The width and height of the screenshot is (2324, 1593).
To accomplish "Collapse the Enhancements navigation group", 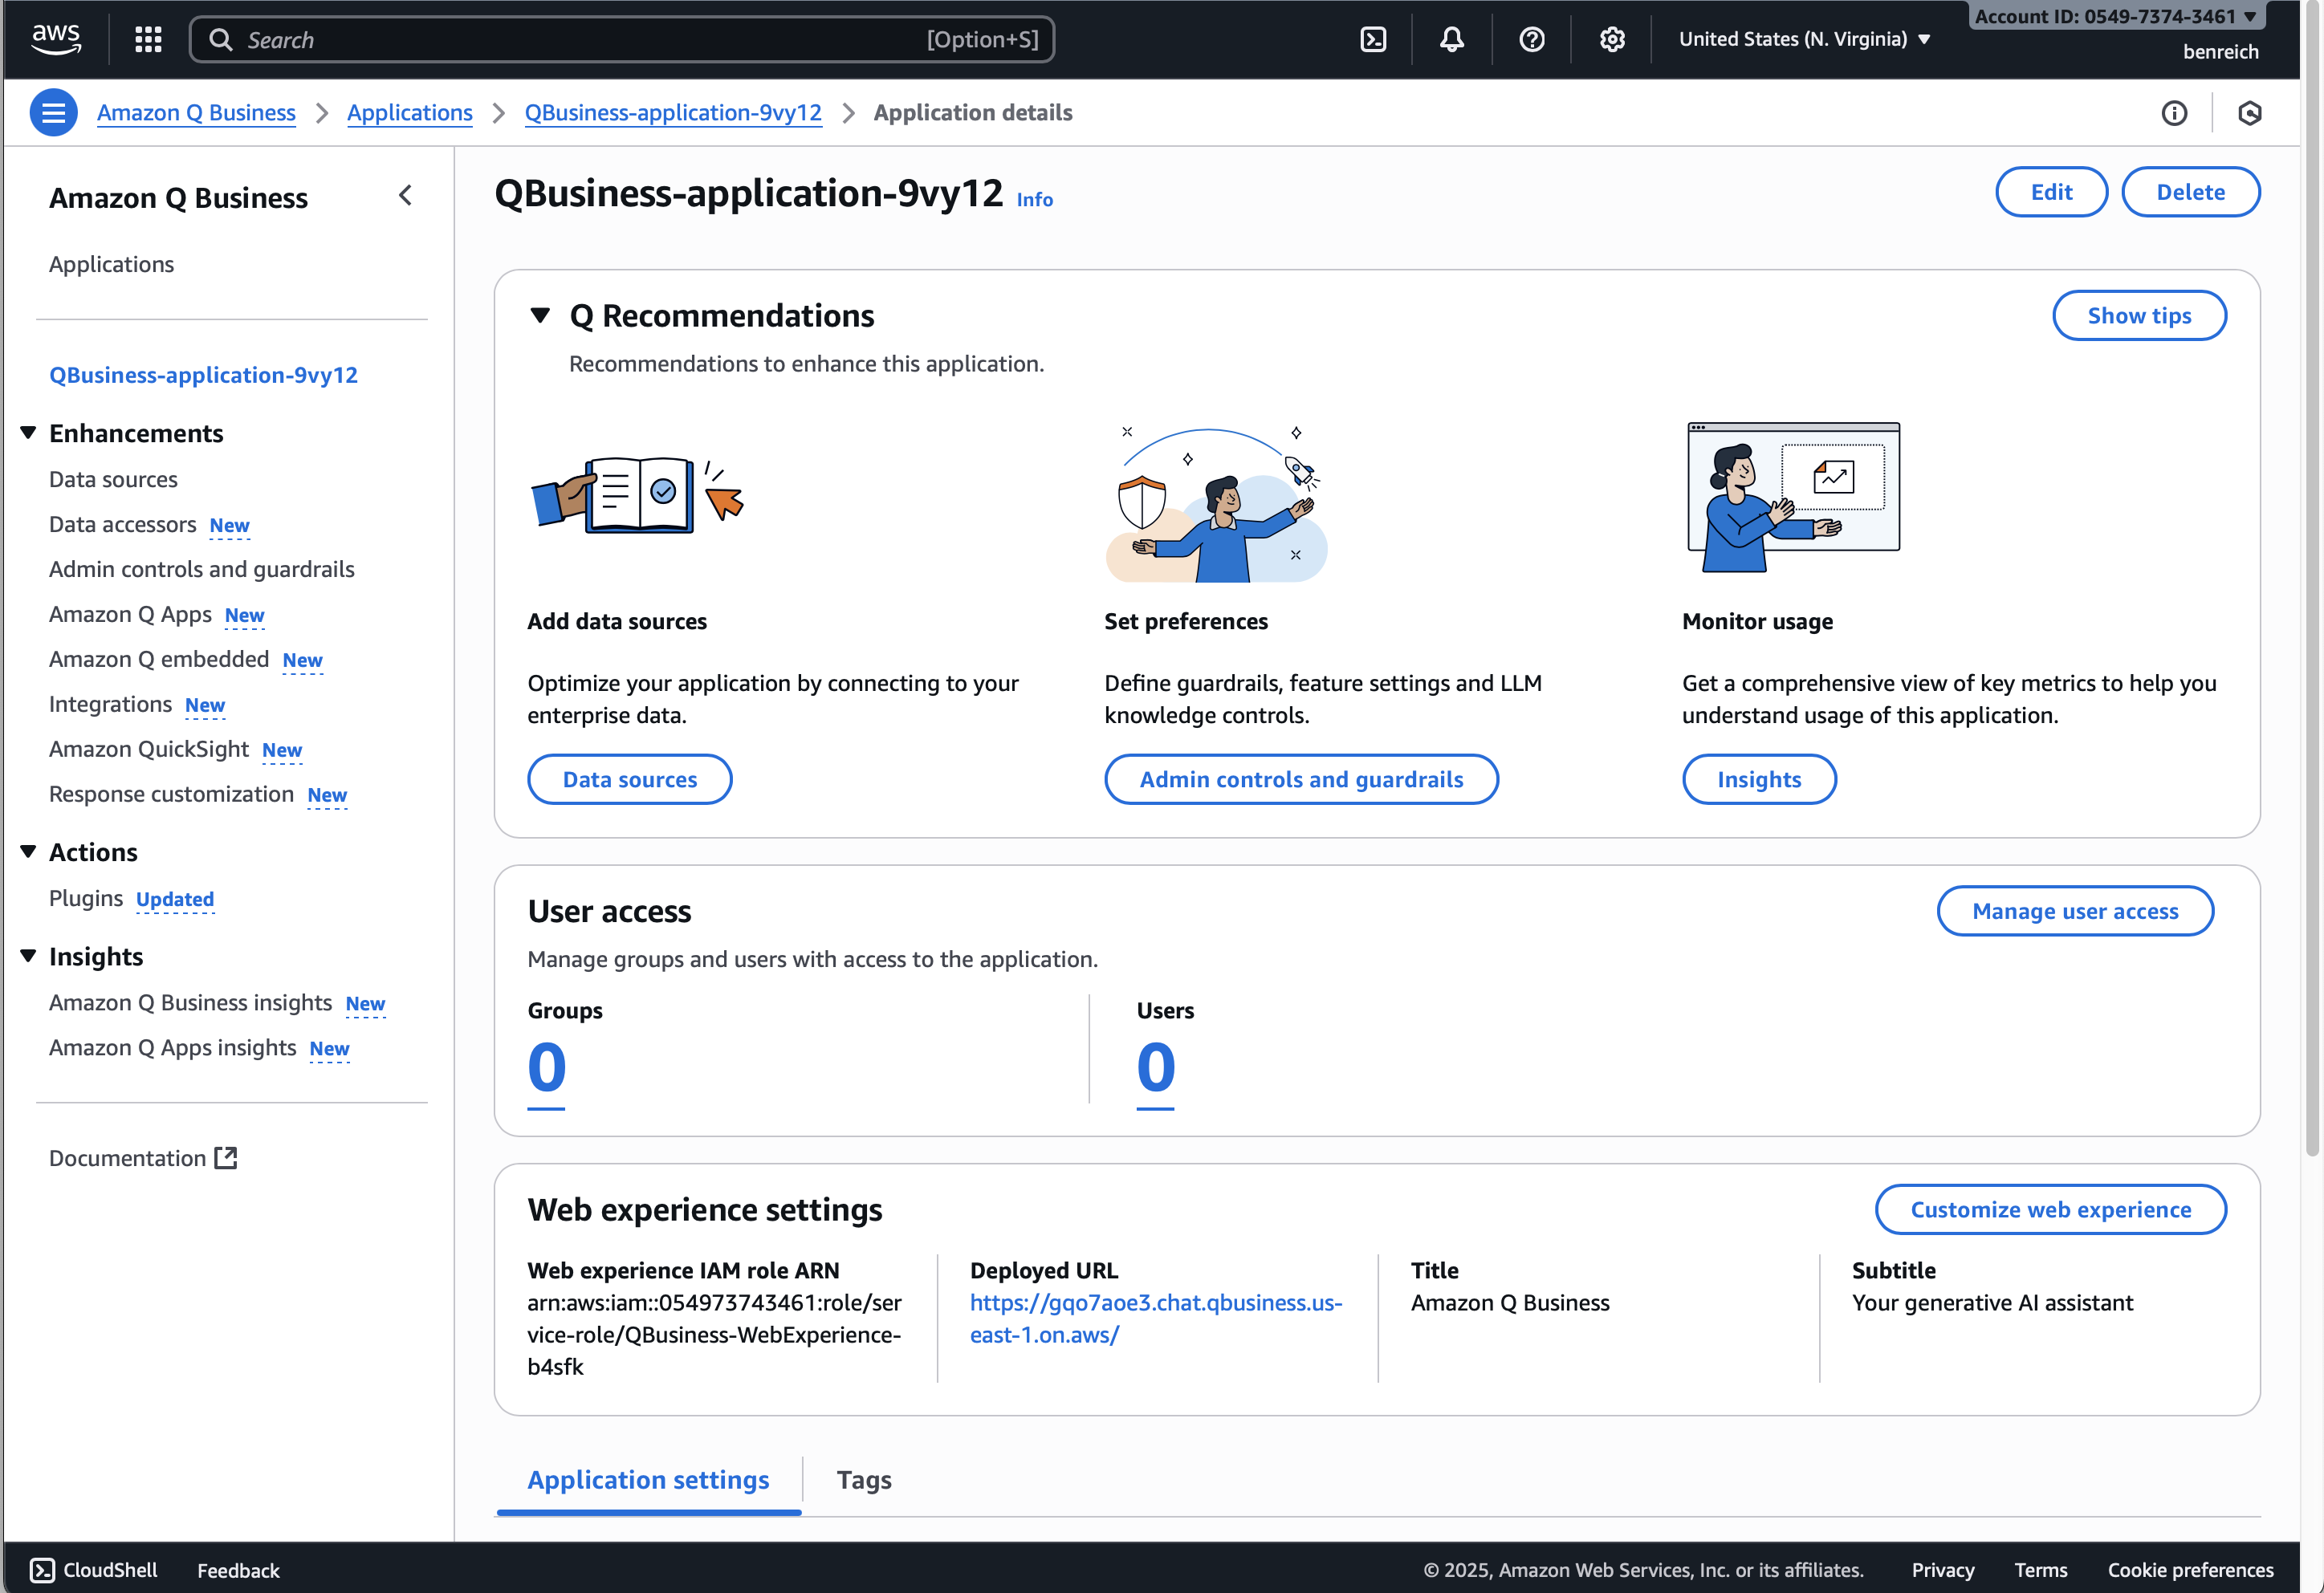I will coord(28,433).
